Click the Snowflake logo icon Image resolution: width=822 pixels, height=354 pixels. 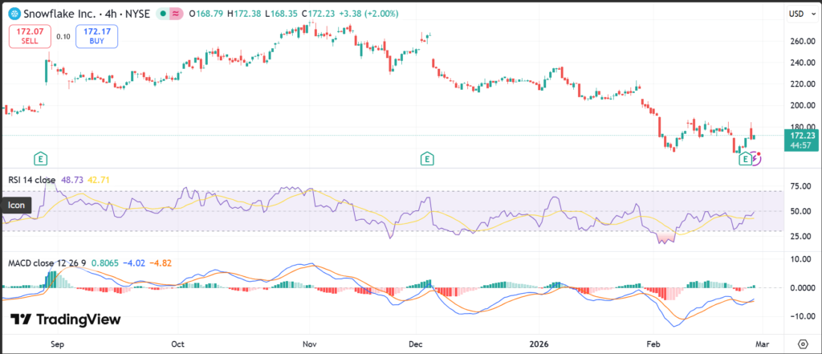point(12,14)
